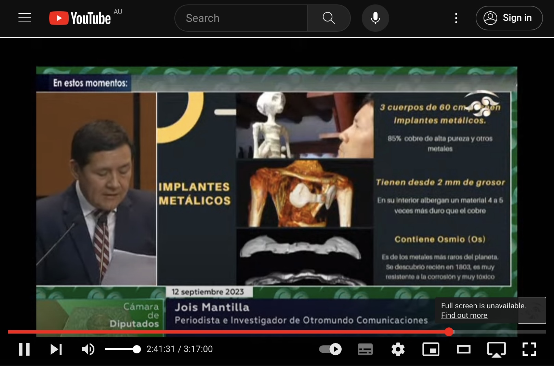Open the three-dot settings menu
The height and width of the screenshot is (366, 554).
456,18
